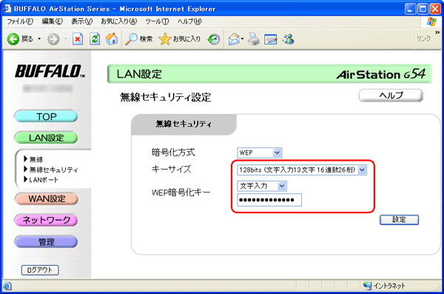444x294 pixels.
Task: Click the ヘルプ button
Action: pyautogui.click(x=391, y=96)
